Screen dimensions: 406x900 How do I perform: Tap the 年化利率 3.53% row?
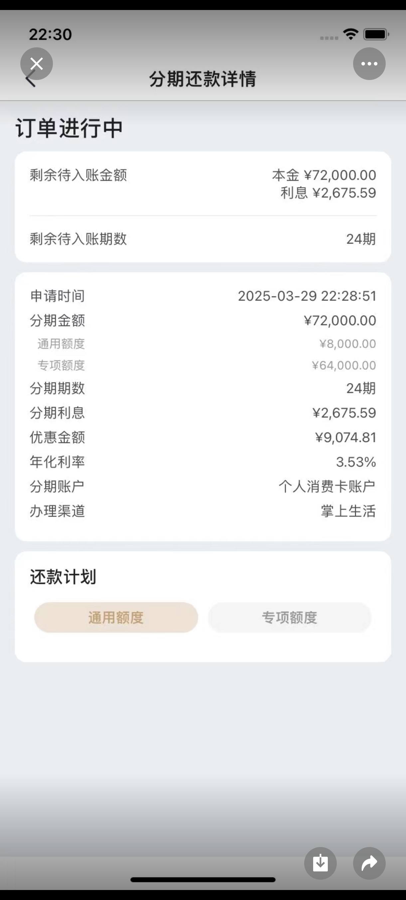coord(203,462)
